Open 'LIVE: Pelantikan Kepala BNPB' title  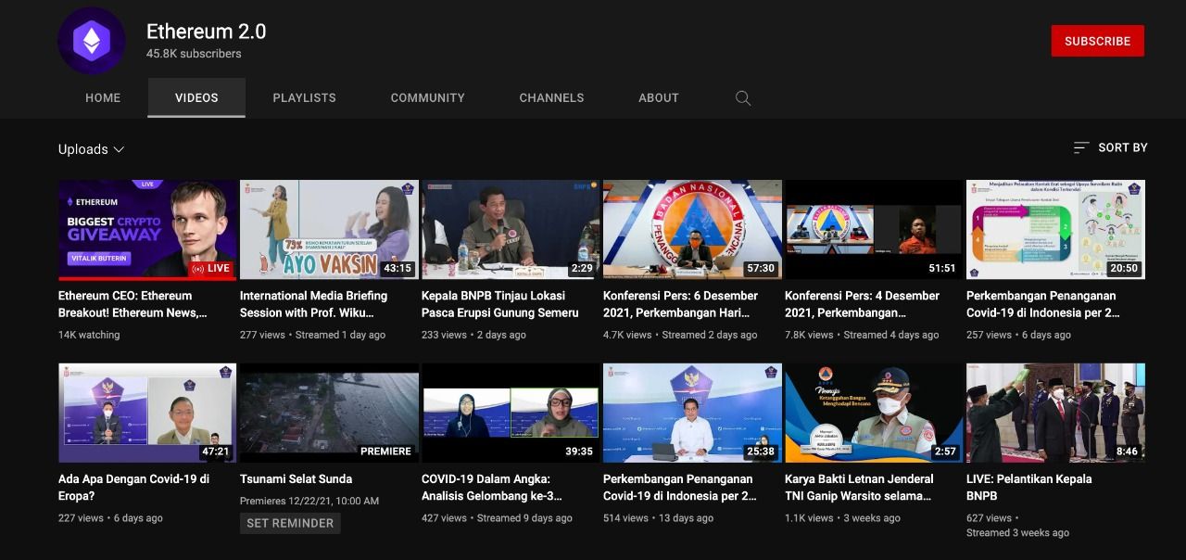(1029, 488)
